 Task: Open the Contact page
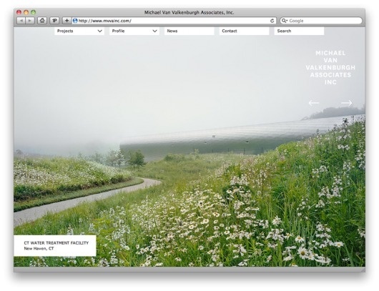point(244,31)
